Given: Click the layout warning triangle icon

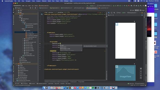Looking at the screenshot, I should [x=142, y=13].
